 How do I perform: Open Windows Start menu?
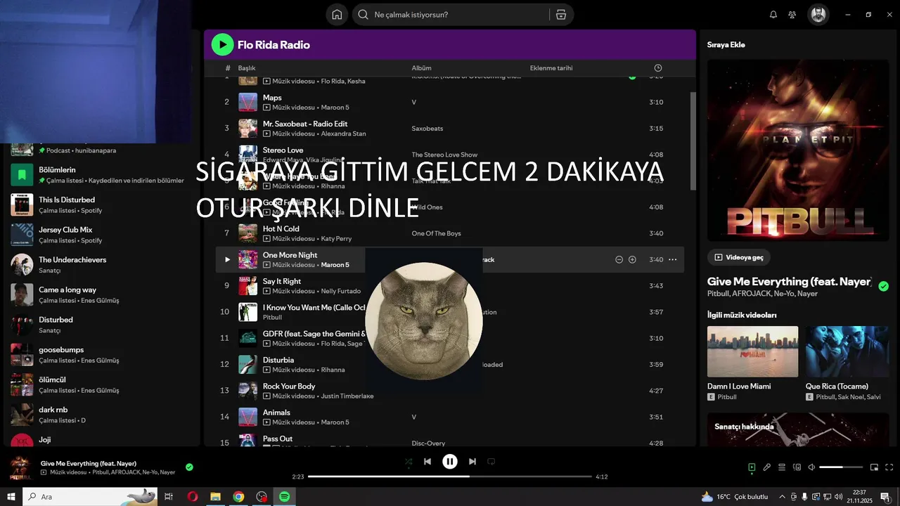11,497
